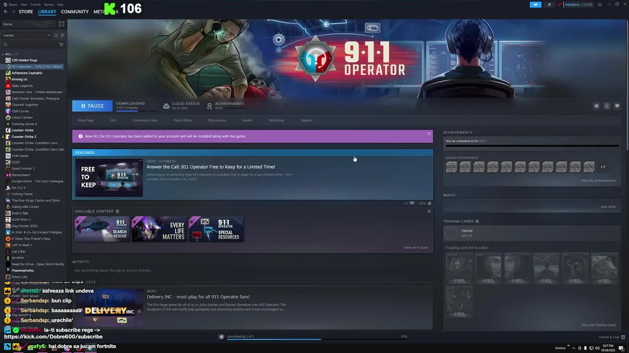Select Phasmophobia in the library list
This screenshot has height=353, width=629.
pyautogui.click(x=23, y=270)
